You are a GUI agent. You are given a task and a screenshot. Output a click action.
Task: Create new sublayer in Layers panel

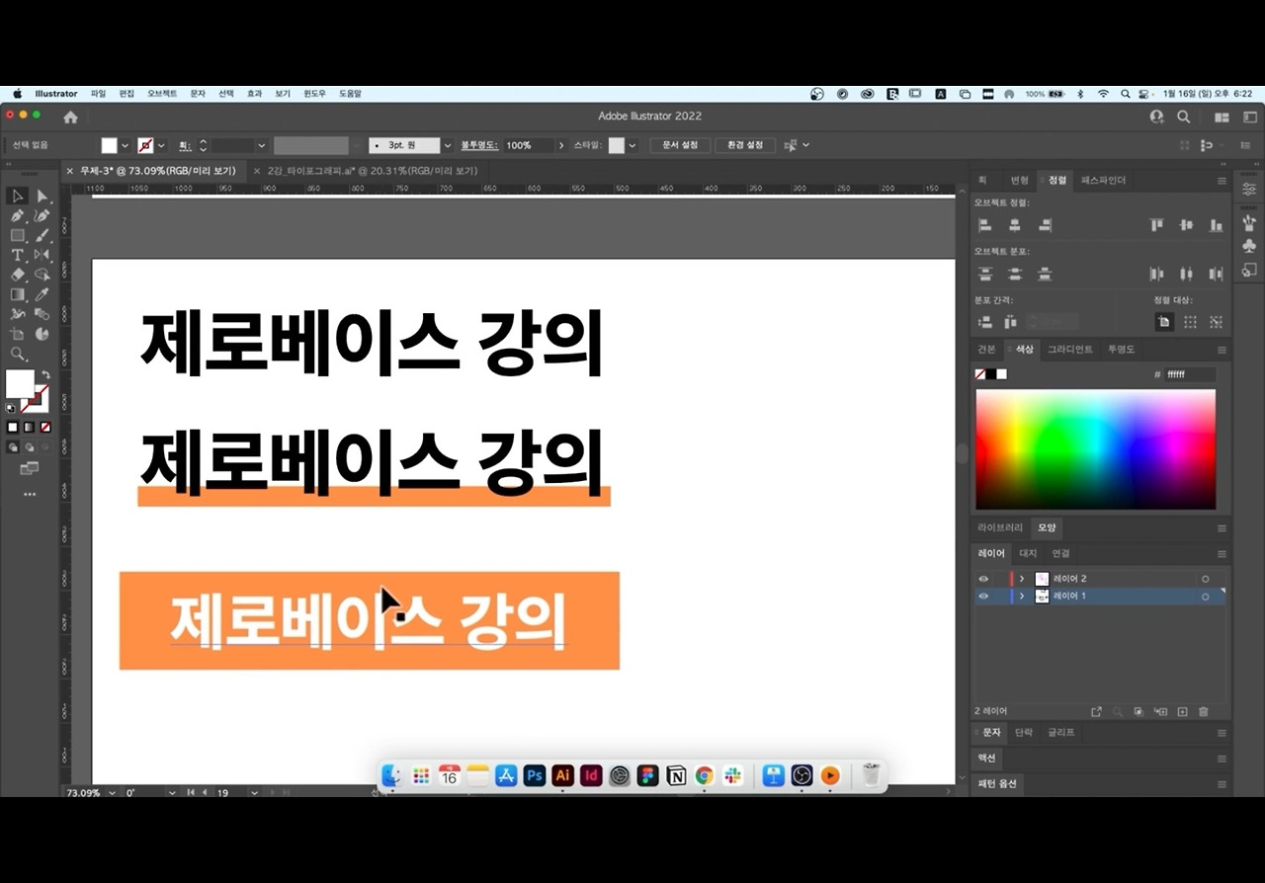(1160, 711)
